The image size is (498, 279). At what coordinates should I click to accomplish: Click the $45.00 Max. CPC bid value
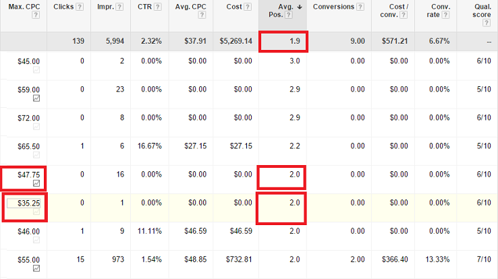click(x=28, y=61)
